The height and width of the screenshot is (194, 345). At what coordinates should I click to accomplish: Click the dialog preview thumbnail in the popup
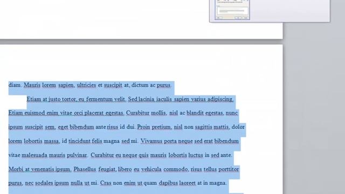(x=232, y=10)
